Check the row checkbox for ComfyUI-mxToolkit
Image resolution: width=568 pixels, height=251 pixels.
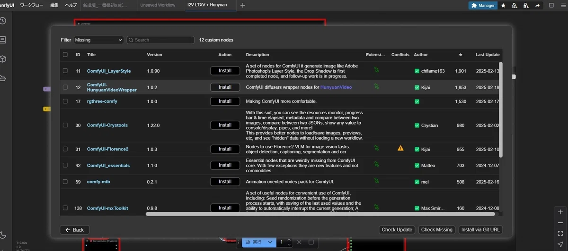(x=65, y=208)
